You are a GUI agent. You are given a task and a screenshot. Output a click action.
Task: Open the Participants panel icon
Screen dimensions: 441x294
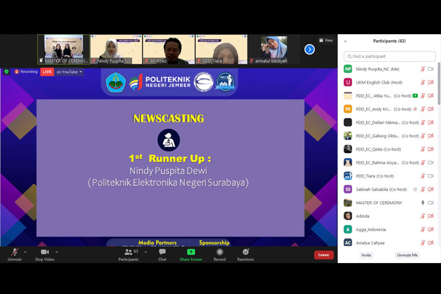pyautogui.click(x=128, y=252)
